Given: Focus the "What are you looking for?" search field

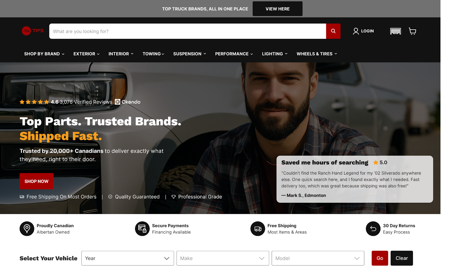Looking at the screenshot, I should 188,31.
